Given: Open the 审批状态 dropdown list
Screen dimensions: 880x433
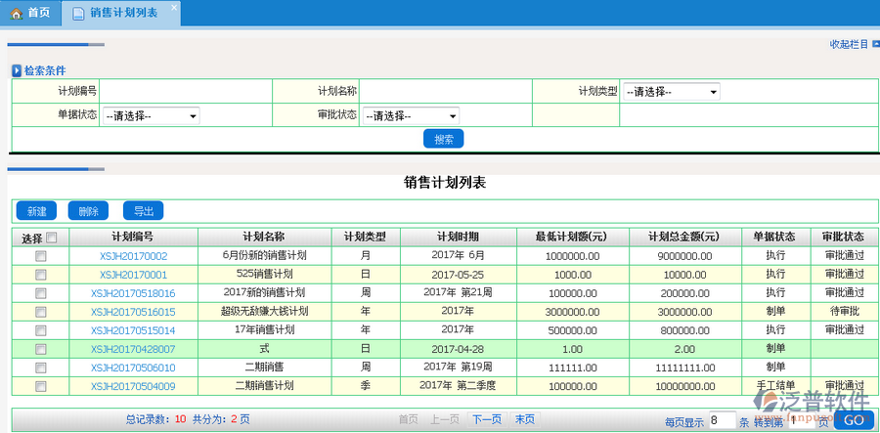Looking at the screenshot, I should (x=411, y=115).
